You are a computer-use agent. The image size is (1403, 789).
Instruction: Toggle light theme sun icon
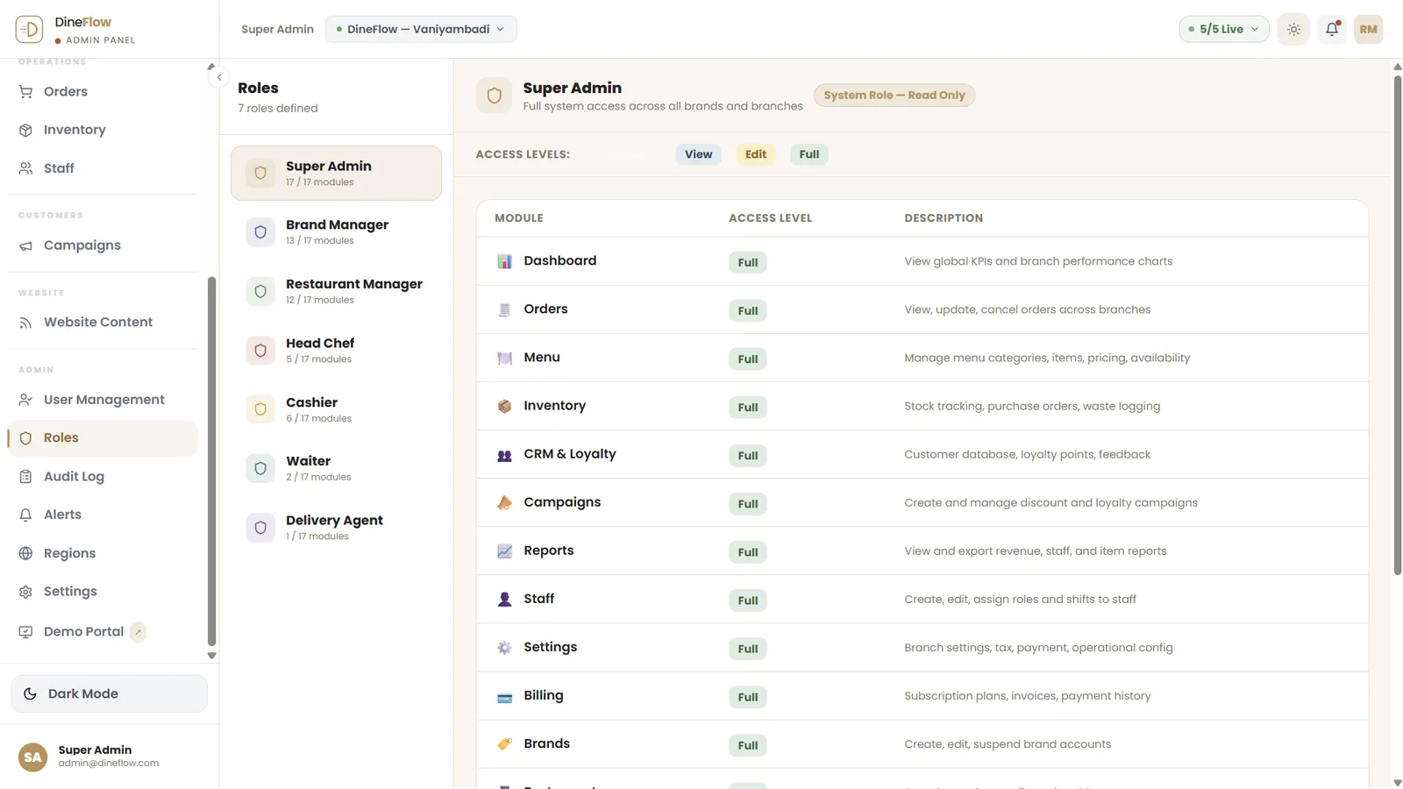(x=1293, y=29)
